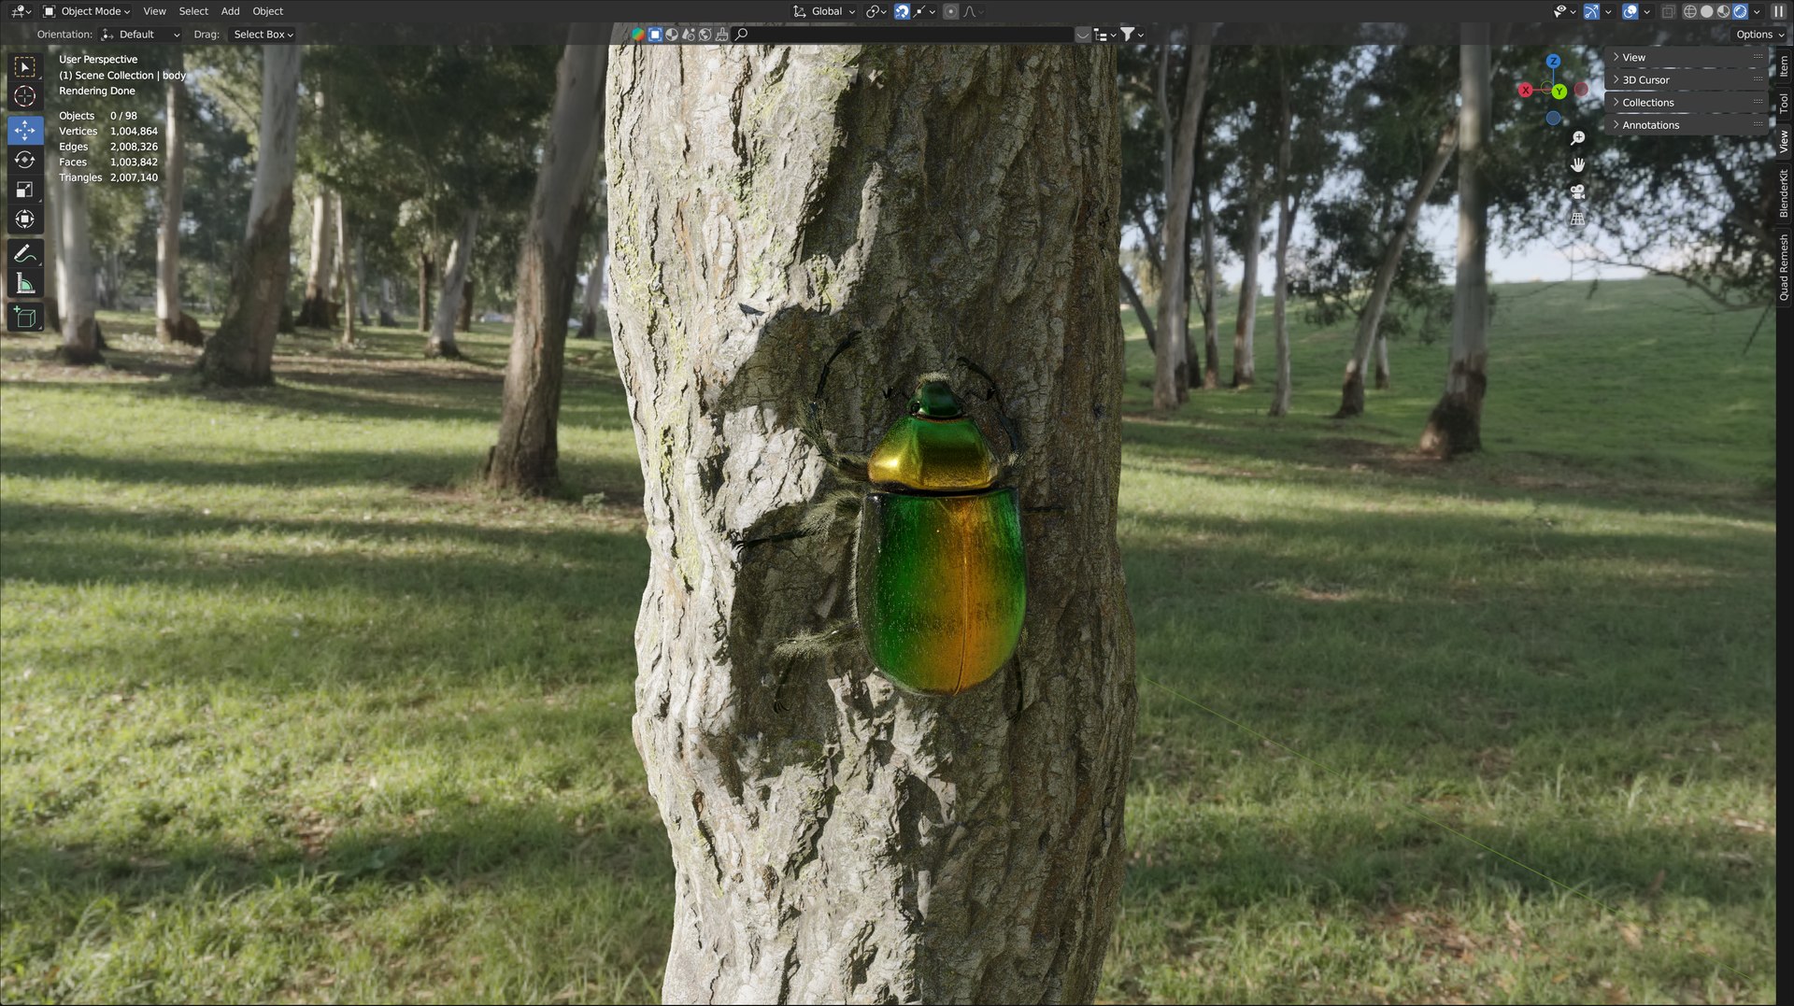Click the zoom view magnifier gizmo

pyautogui.click(x=1577, y=138)
